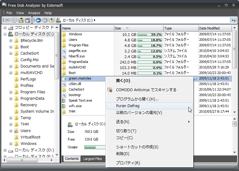Open the File menu

click(9, 13)
